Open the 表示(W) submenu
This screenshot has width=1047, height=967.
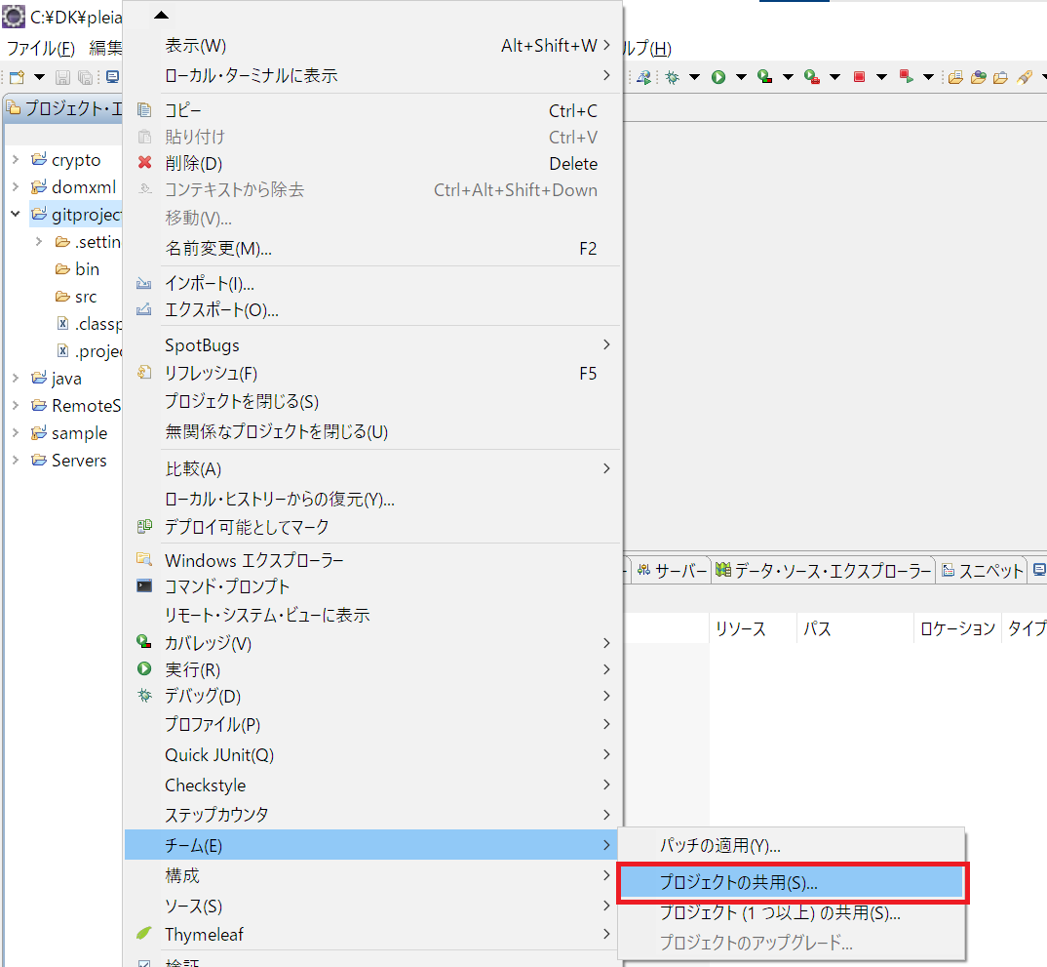pos(373,46)
